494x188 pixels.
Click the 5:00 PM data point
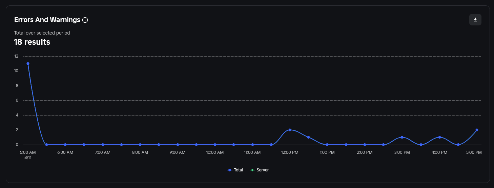click(x=477, y=130)
